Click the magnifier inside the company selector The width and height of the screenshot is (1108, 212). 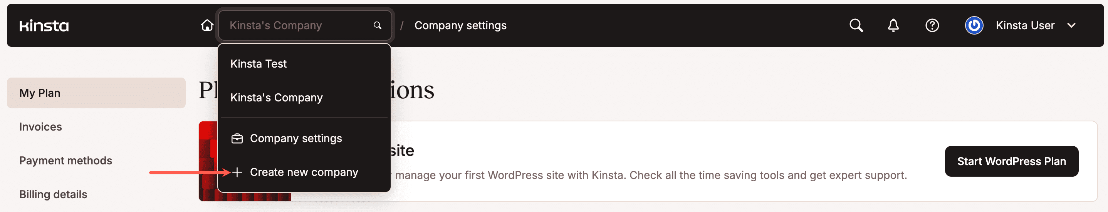[x=377, y=26]
